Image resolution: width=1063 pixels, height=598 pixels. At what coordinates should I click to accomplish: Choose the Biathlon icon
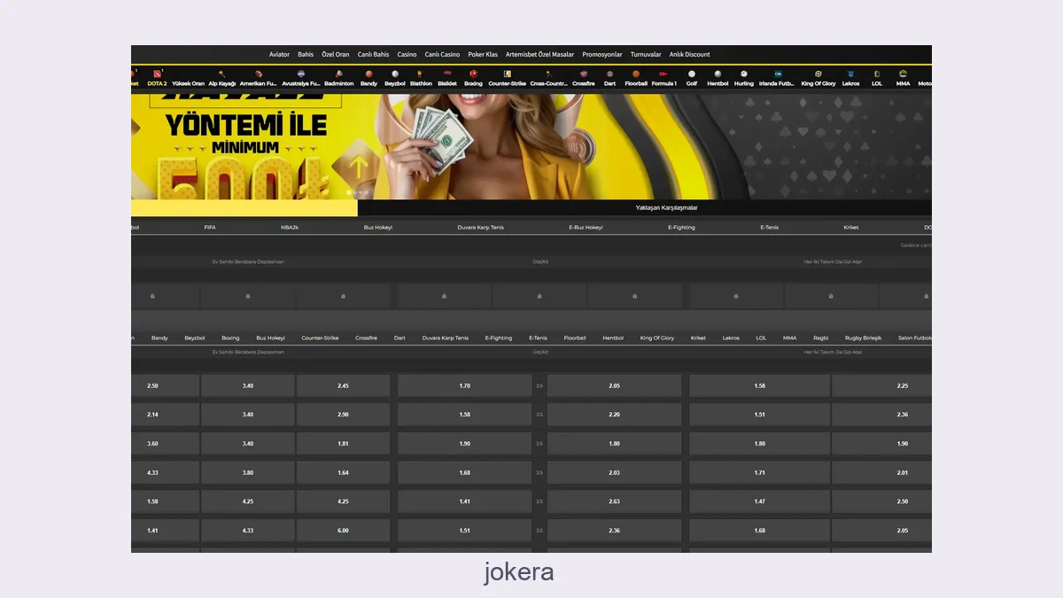tap(421, 74)
